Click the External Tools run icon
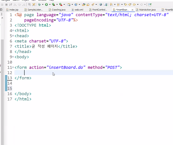The height and width of the screenshot is (145, 173). [61, 5]
